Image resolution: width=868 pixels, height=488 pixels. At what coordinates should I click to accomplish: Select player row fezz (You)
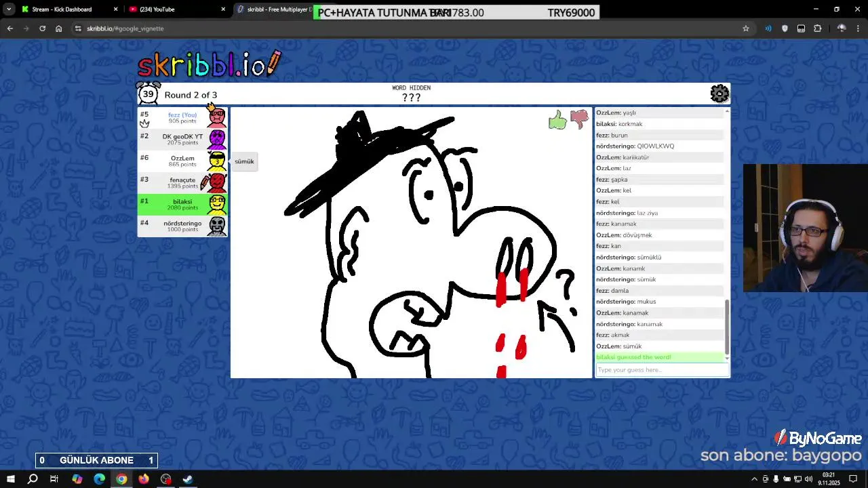point(182,117)
